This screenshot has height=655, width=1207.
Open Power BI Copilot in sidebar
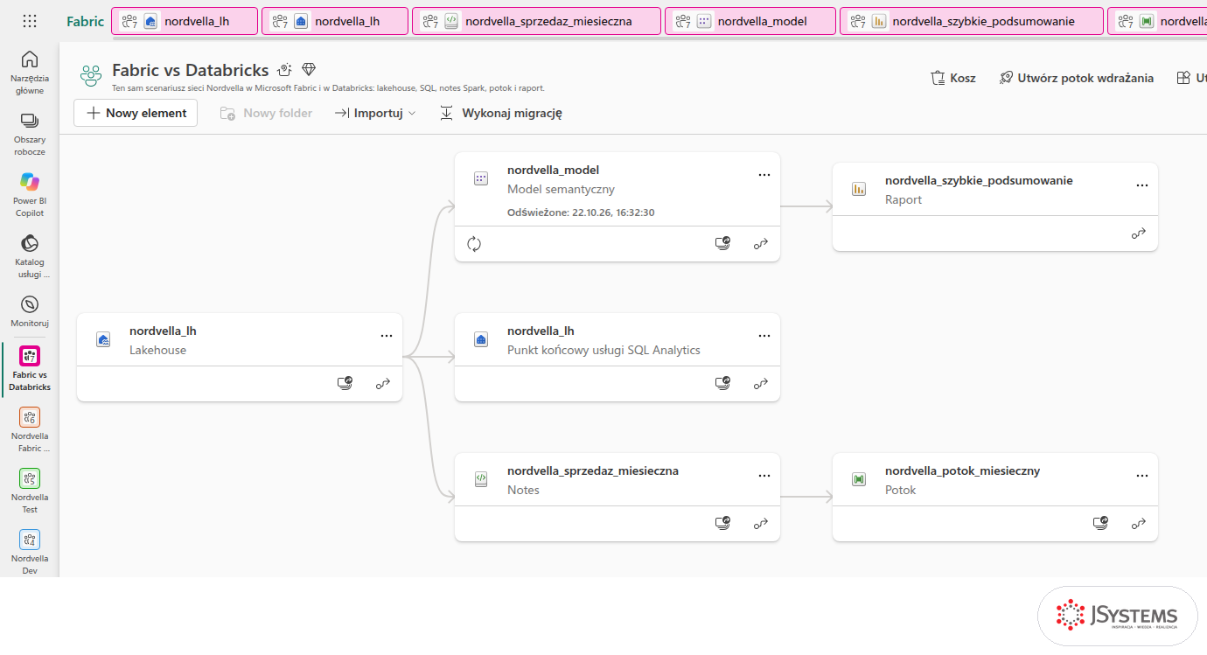(30, 194)
